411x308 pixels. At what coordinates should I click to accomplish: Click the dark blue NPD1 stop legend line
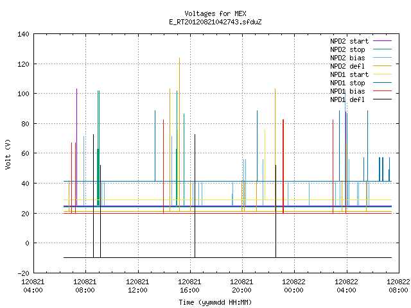point(382,83)
